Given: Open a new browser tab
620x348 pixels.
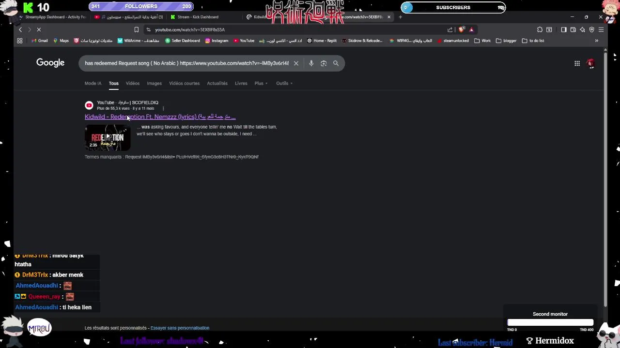Looking at the screenshot, I should (400, 17).
